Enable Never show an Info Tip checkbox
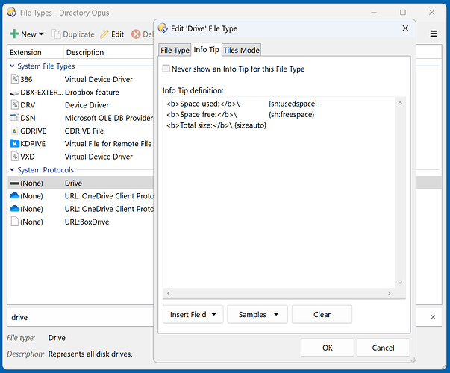 tap(166, 69)
